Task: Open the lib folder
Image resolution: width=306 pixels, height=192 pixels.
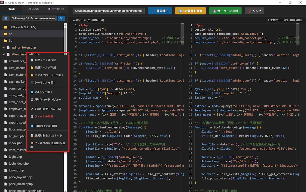Action: pos(32,41)
